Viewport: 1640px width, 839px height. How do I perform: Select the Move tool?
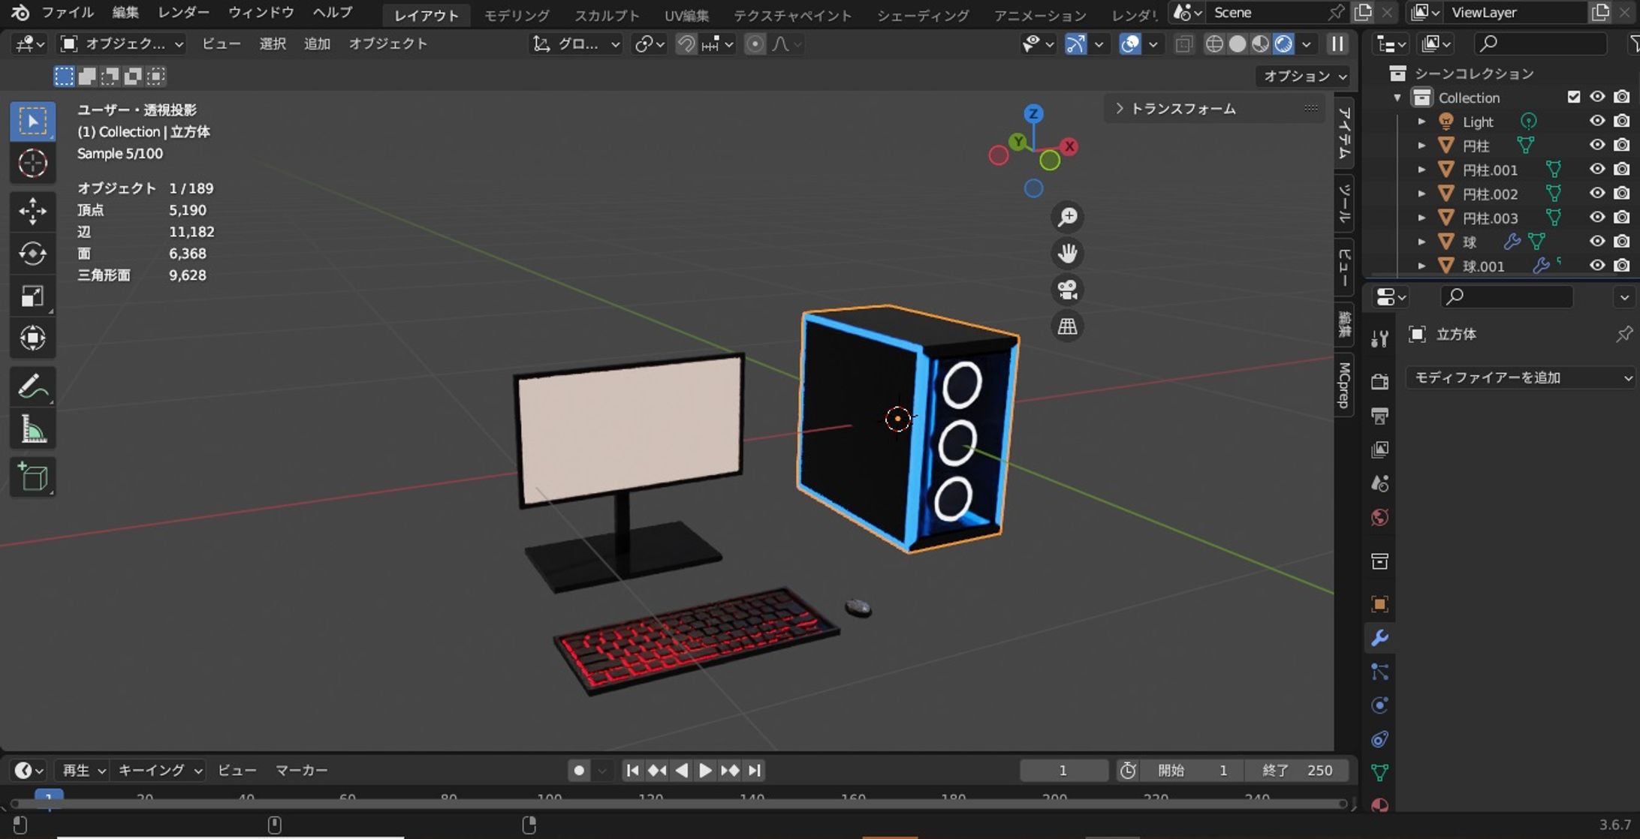32,211
